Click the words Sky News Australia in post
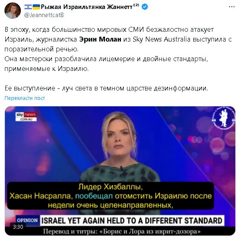 tap(161, 40)
